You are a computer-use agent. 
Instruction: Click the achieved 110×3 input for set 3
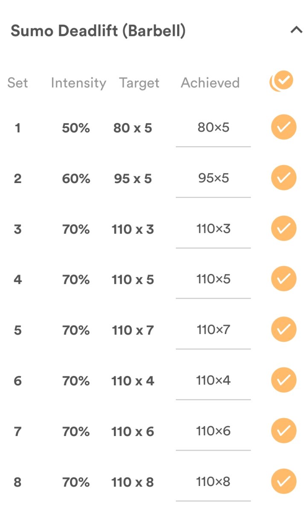point(213,228)
